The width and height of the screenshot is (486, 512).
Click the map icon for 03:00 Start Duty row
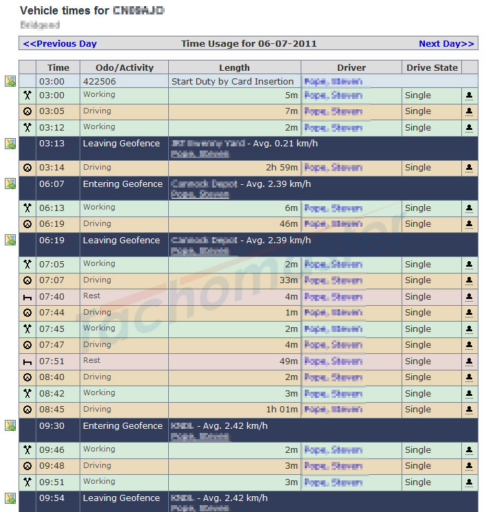point(10,81)
